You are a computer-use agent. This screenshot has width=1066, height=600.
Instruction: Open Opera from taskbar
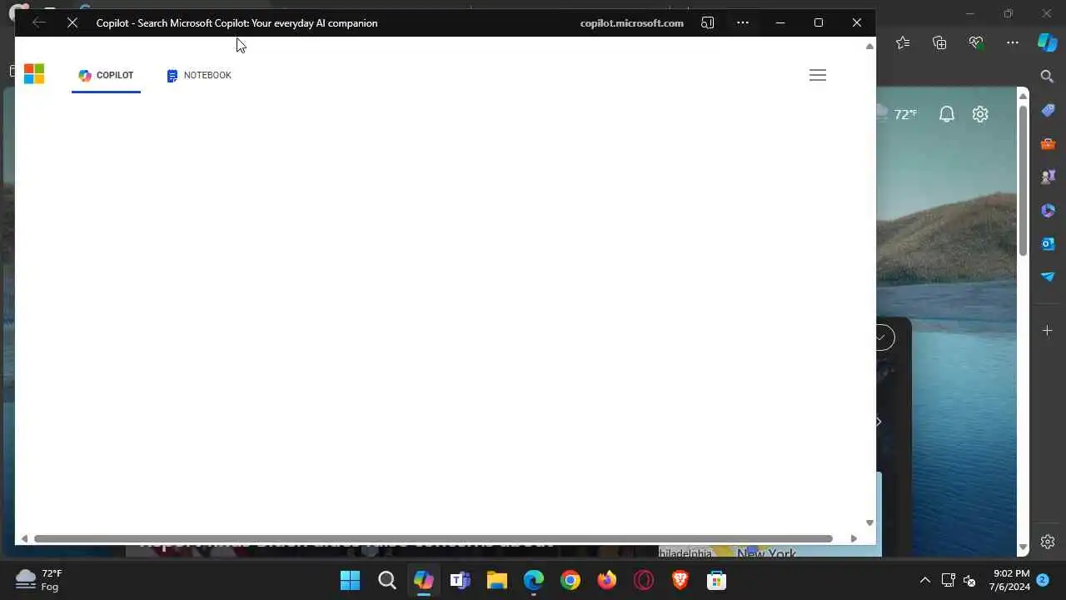point(644,580)
